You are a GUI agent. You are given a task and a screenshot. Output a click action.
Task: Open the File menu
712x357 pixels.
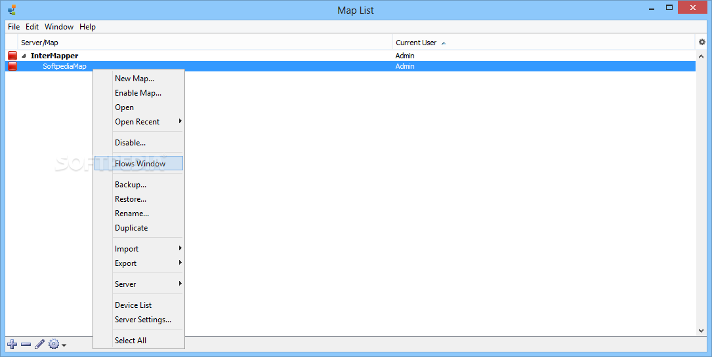click(14, 27)
